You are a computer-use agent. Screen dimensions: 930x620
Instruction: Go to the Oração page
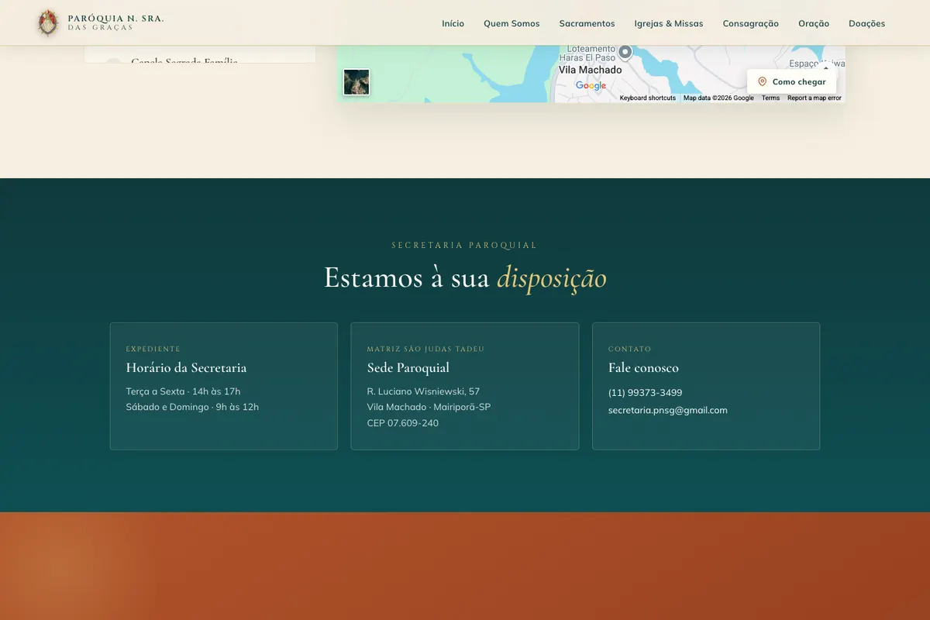tap(814, 23)
